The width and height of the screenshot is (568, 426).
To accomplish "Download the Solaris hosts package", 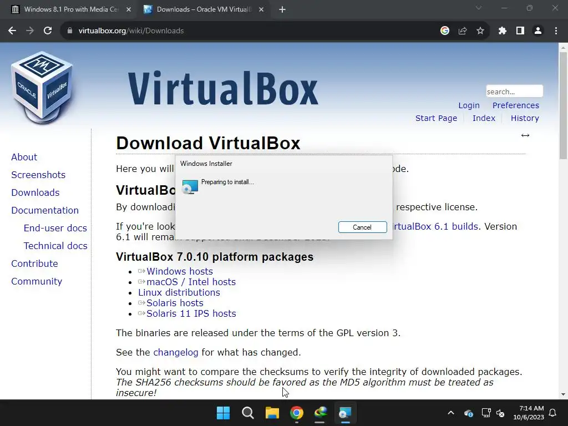I will (x=175, y=303).
